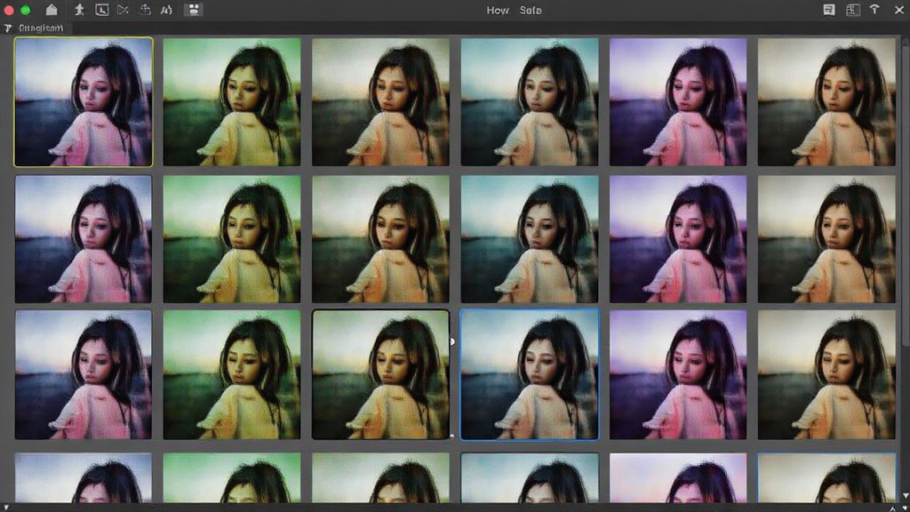Select the sepia thumbnail ending the top row
910x512 pixels.
click(826, 102)
